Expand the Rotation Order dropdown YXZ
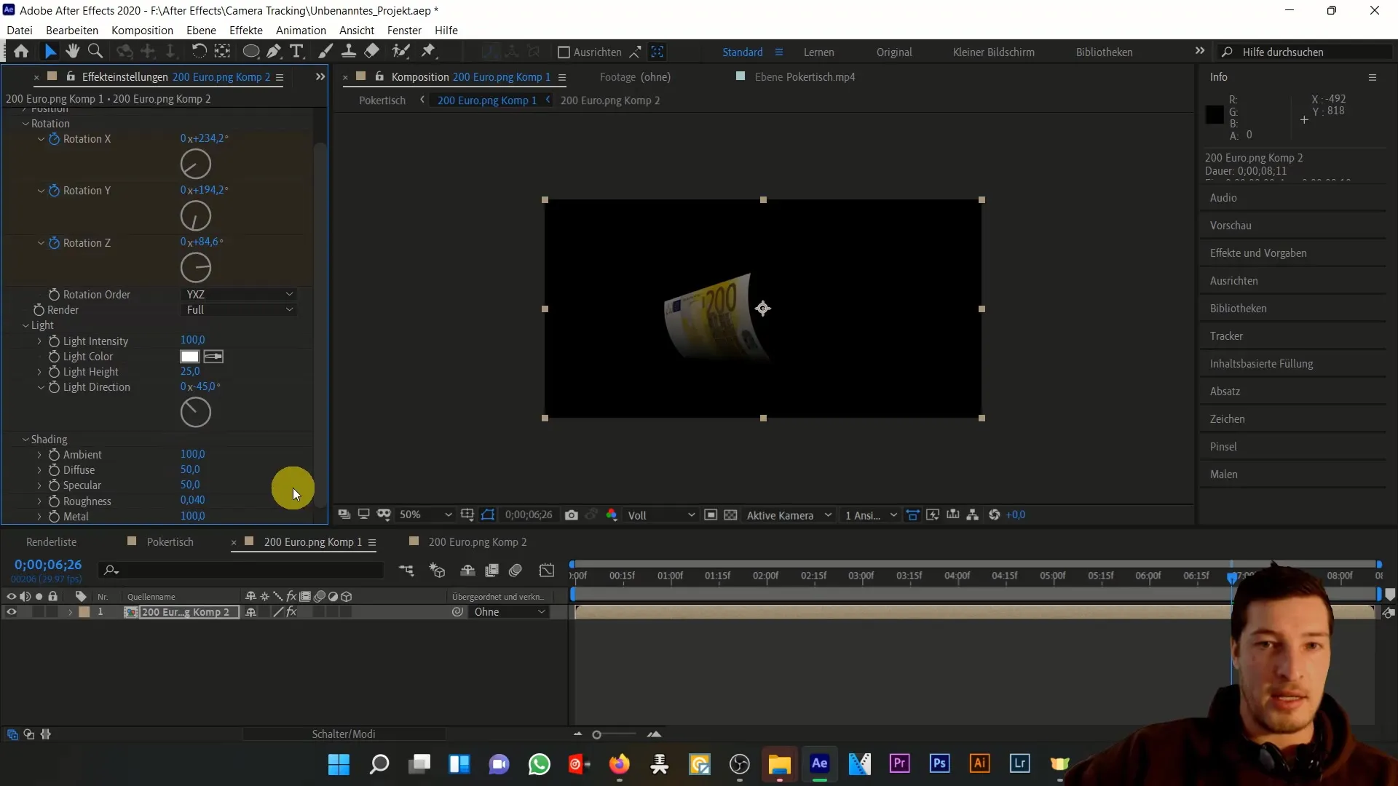The height and width of the screenshot is (786, 1398). tap(238, 294)
